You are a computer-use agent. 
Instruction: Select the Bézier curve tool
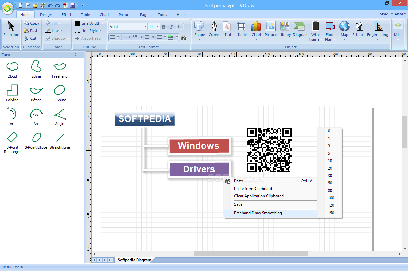point(36,93)
